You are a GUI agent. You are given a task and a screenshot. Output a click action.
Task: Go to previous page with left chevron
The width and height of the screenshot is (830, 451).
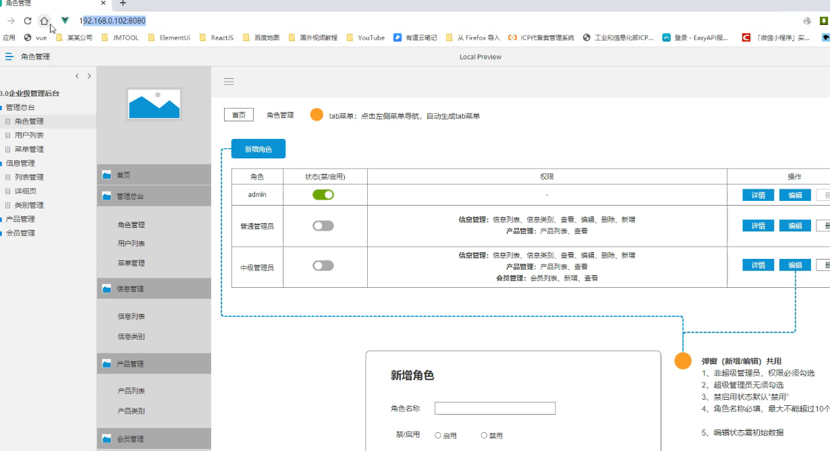[x=77, y=76]
